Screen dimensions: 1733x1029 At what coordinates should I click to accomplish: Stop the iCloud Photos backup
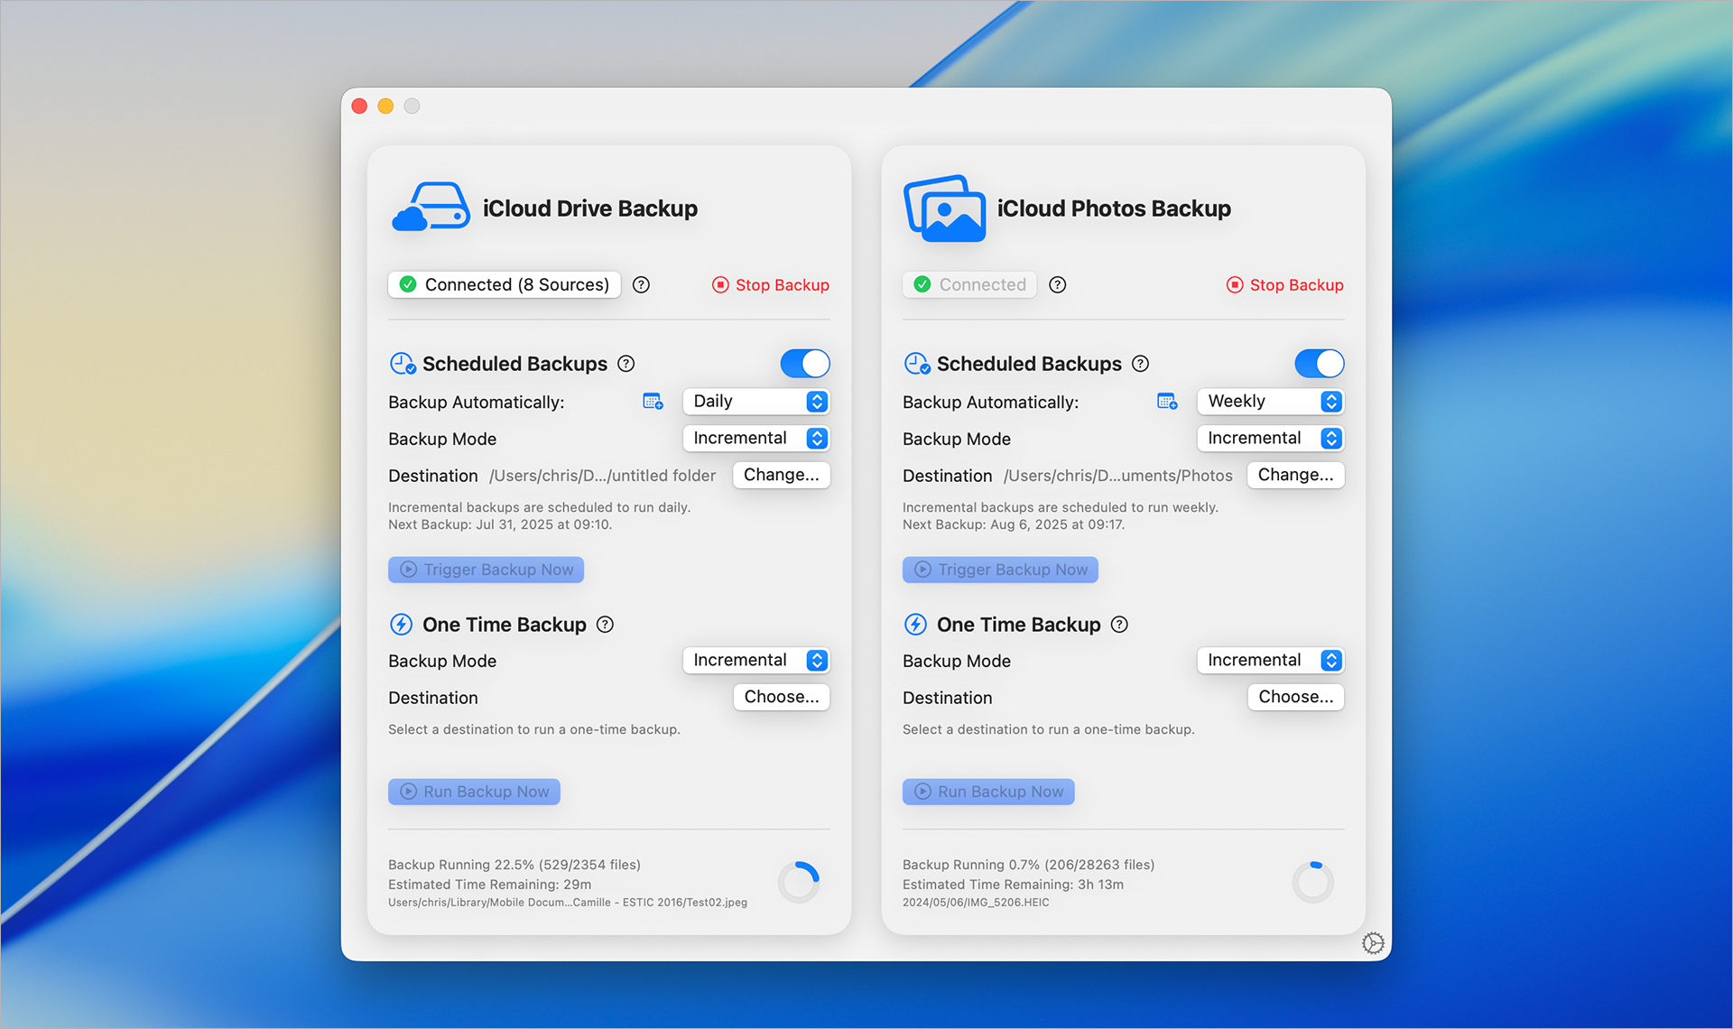point(1285,284)
